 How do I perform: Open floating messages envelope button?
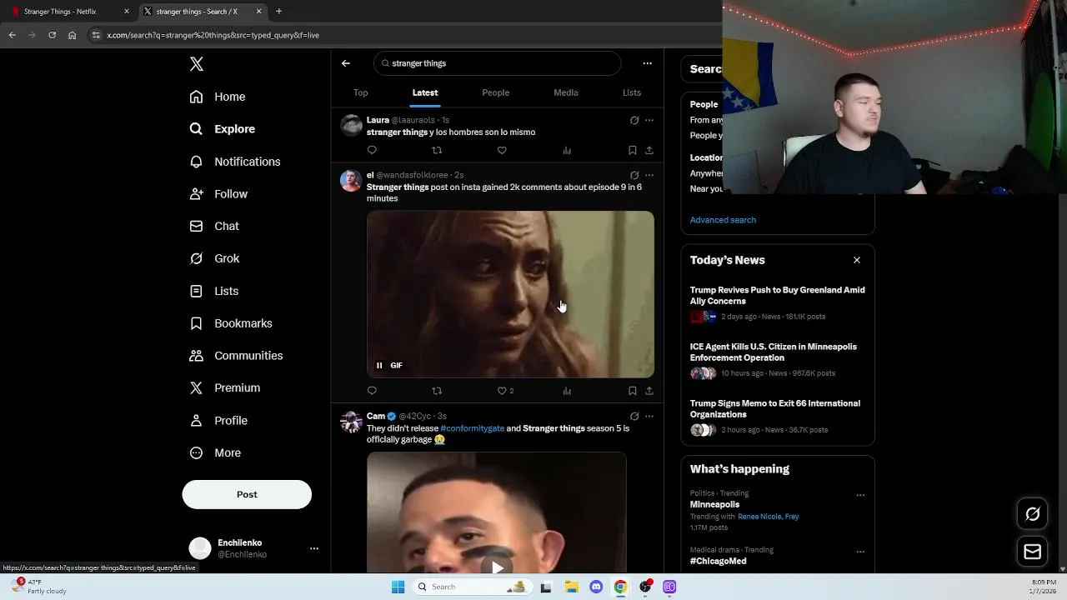[x=1033, y=552]
